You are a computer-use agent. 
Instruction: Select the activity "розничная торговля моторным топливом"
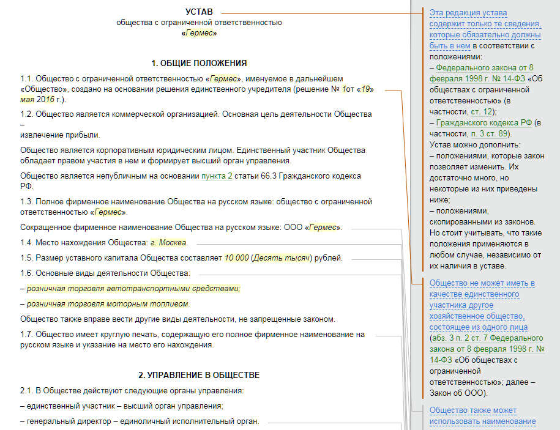(x=108, y=303)
